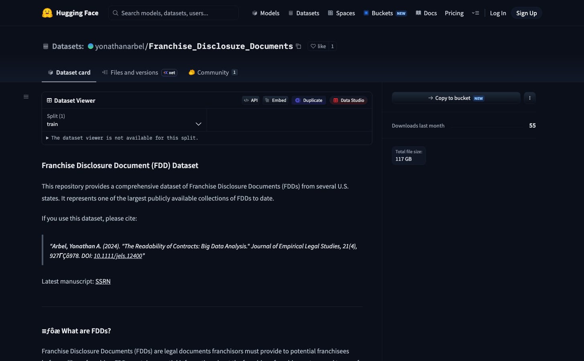Viewport: 584px width, 361px height.
Task: Click the Datasets stack icon before title
Action: [x=46, y=46]
